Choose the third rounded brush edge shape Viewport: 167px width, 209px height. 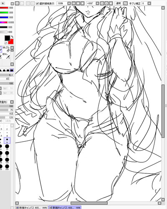point(8,70)
